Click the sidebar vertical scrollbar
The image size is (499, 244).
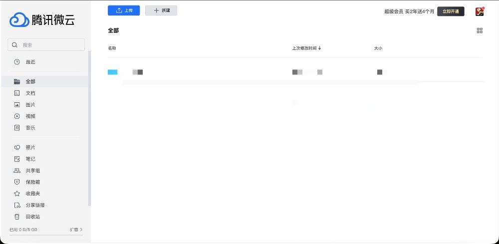[89, 129]
